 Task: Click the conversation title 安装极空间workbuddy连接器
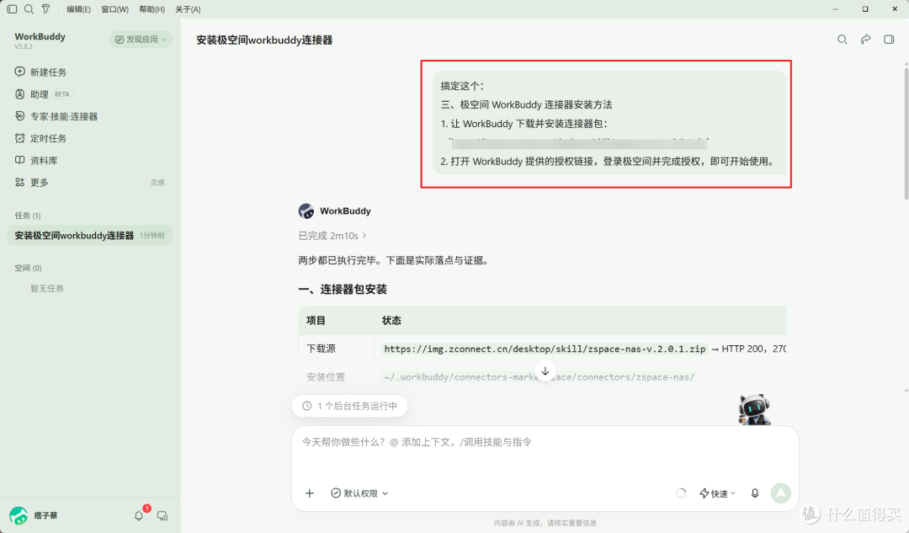tap(264, 40)
